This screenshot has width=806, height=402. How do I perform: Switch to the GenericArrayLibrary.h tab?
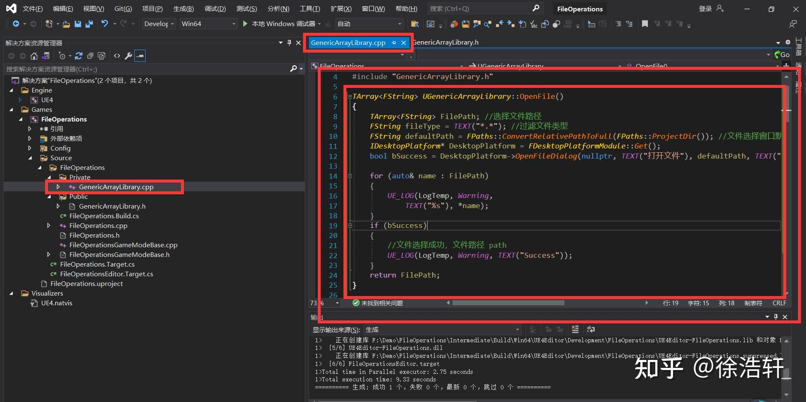[446, 42]
